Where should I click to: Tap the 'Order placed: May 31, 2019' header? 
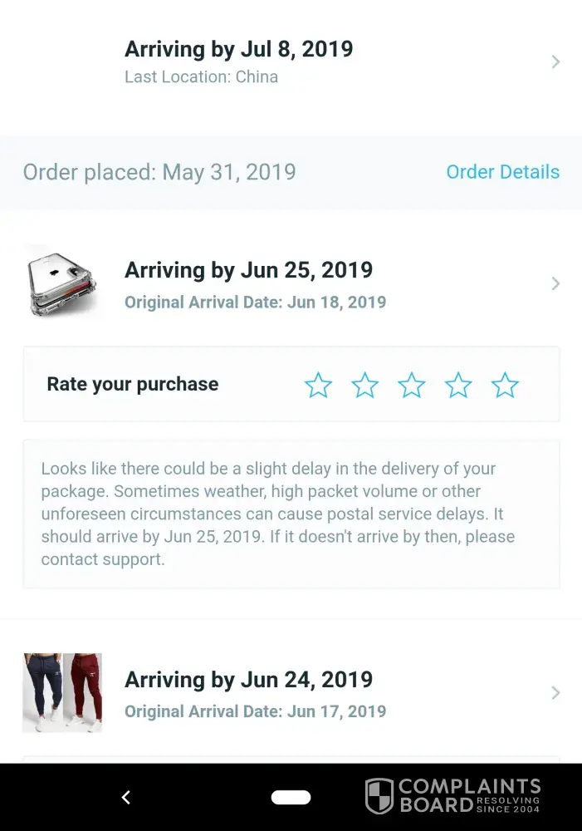click(x=159, y=172)
